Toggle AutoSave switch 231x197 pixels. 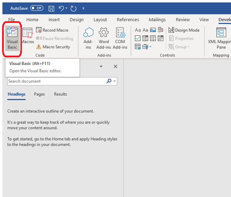coord(37,8)
